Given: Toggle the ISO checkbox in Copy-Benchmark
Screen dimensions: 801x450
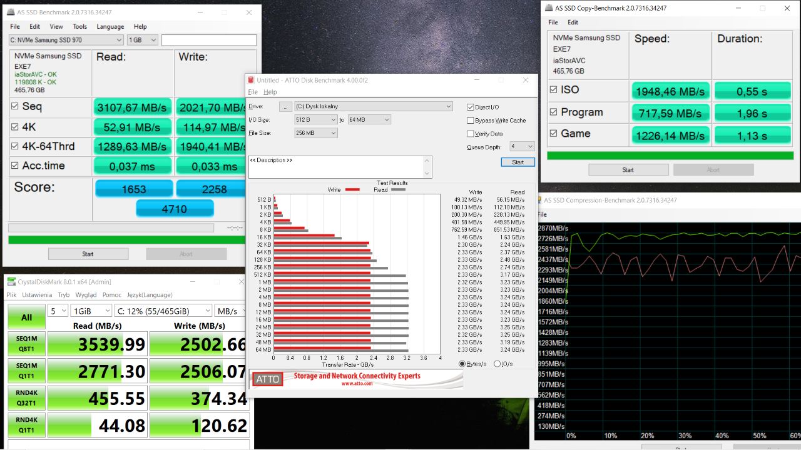Looking at the screenshot, I should tap(553, 89).
